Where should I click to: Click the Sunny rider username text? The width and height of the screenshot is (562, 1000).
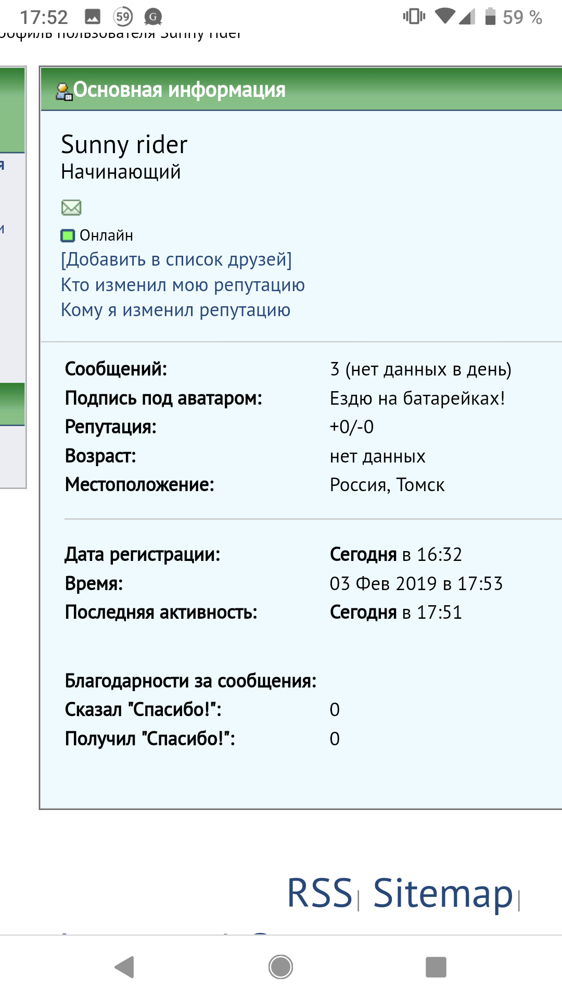(x=124, y=145)
